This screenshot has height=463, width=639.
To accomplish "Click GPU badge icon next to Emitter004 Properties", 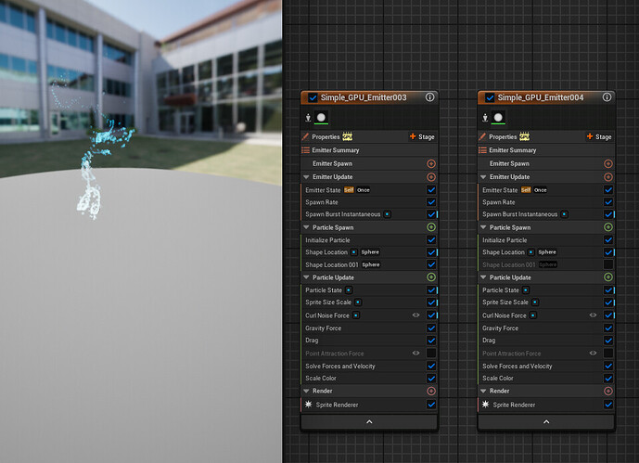I will click(525, 136).
